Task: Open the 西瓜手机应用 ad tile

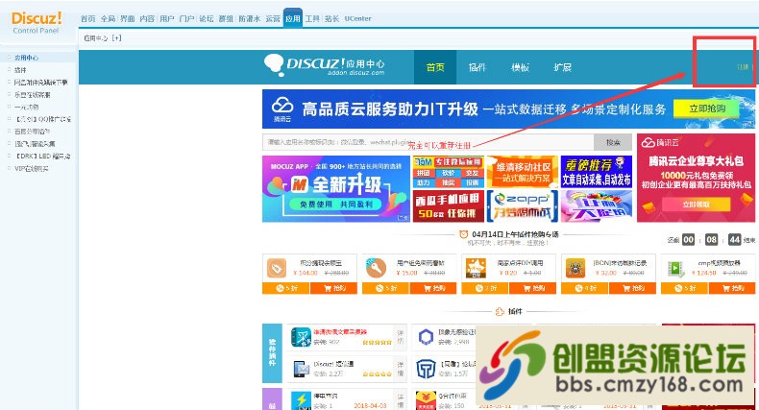Action: point(449,206)
